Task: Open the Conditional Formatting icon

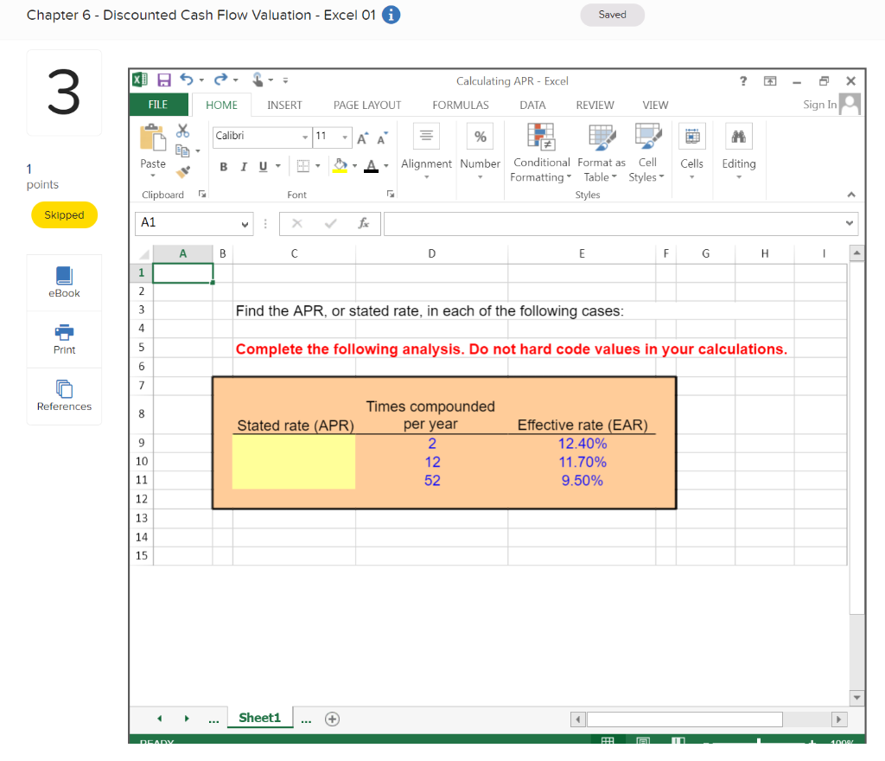Action: [541, 136]
